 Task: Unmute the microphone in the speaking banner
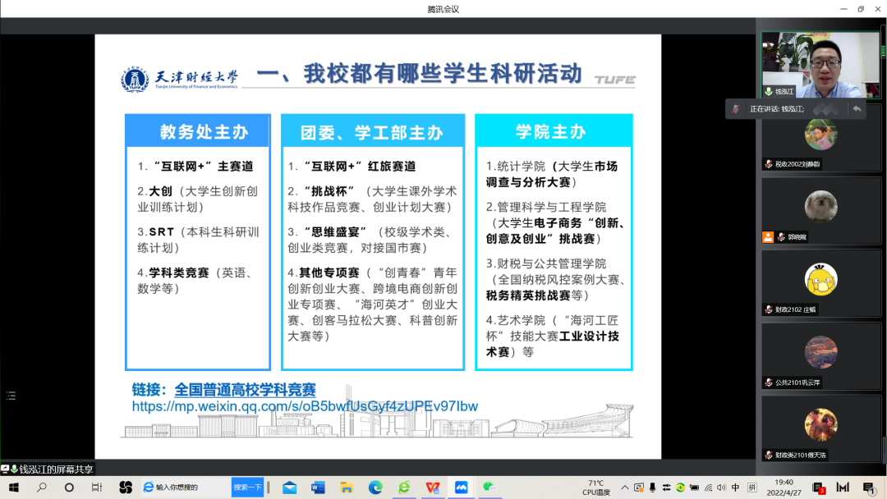point(736,108)
